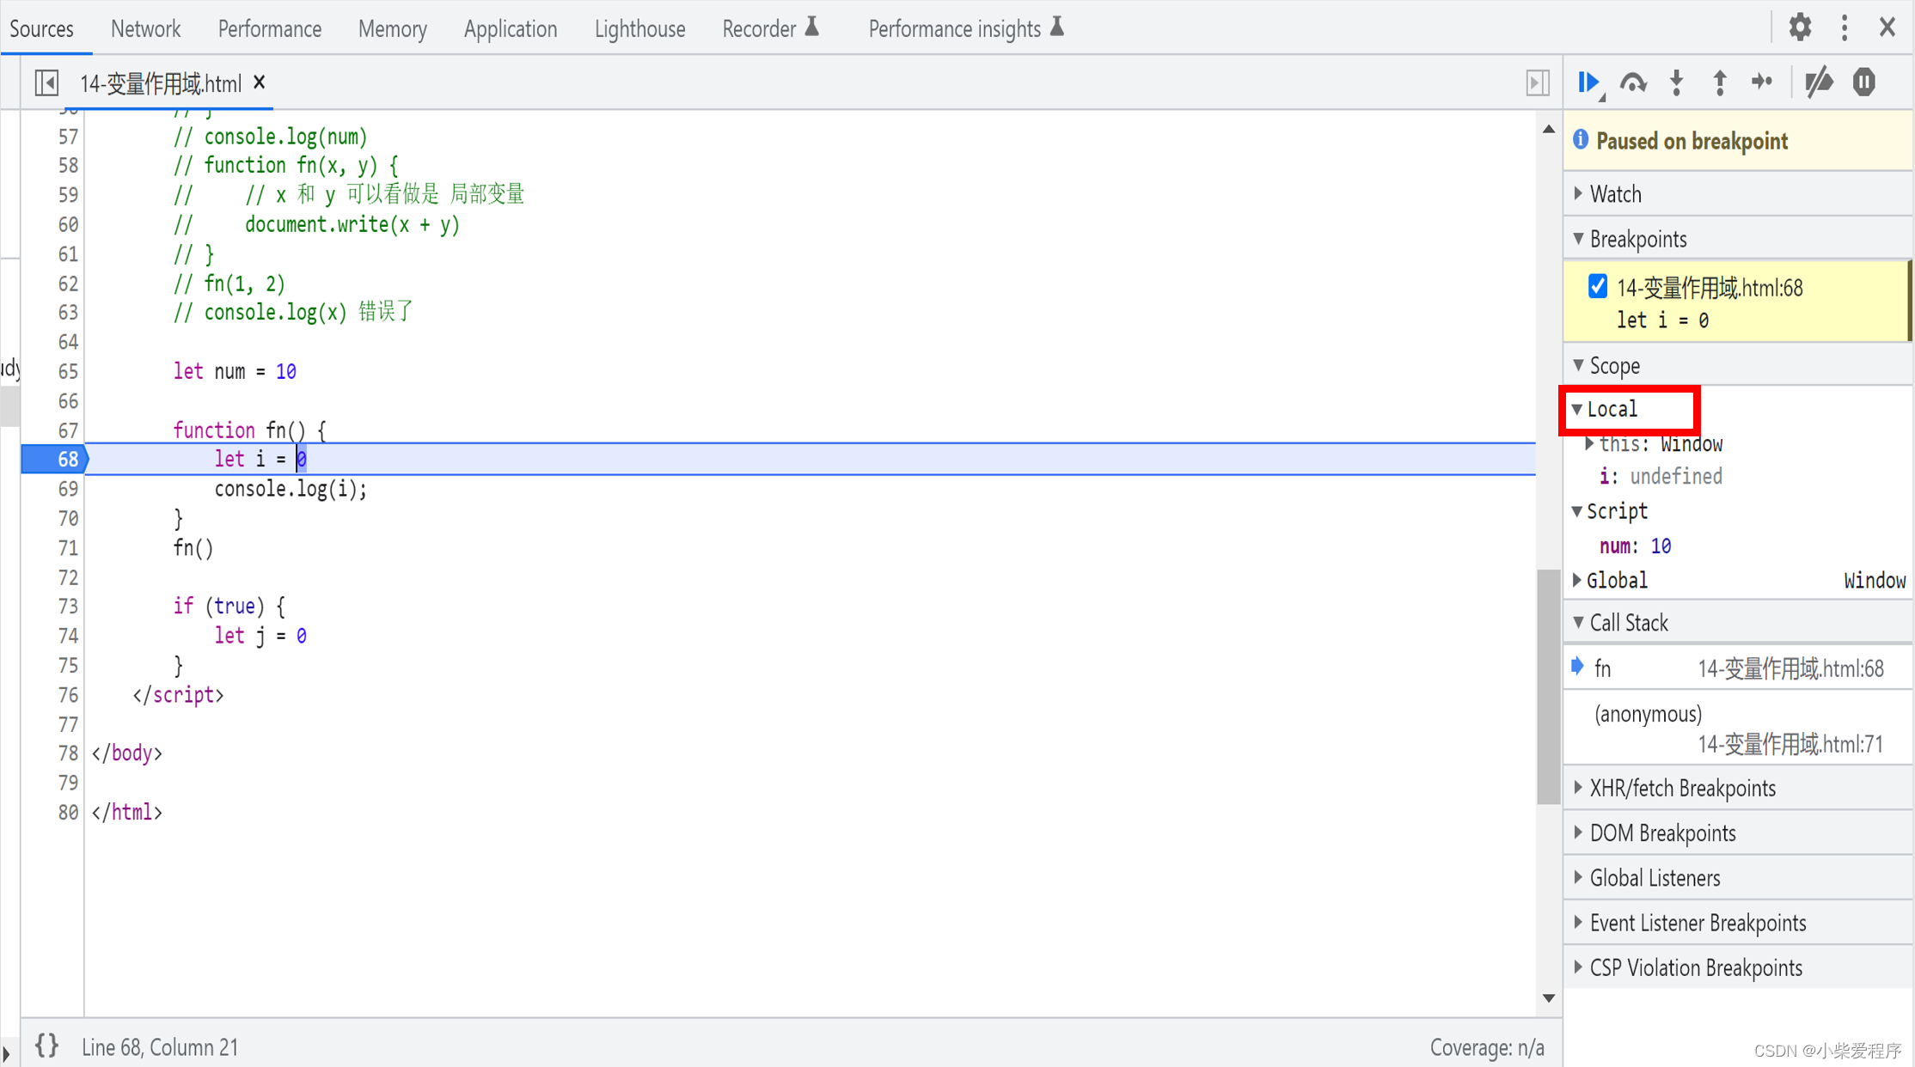Open the Performance tab
Screen dimensions: 1915x1067
269,28
